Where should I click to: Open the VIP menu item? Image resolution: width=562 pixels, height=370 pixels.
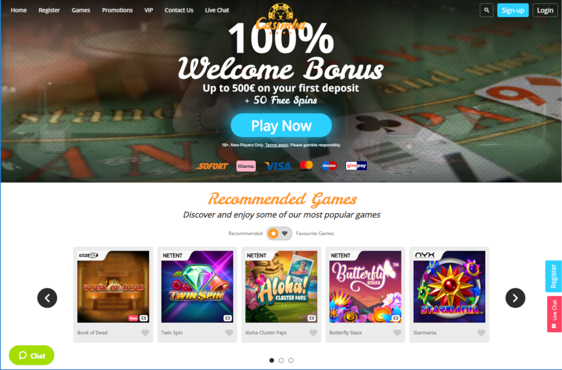tap(149, 10)
